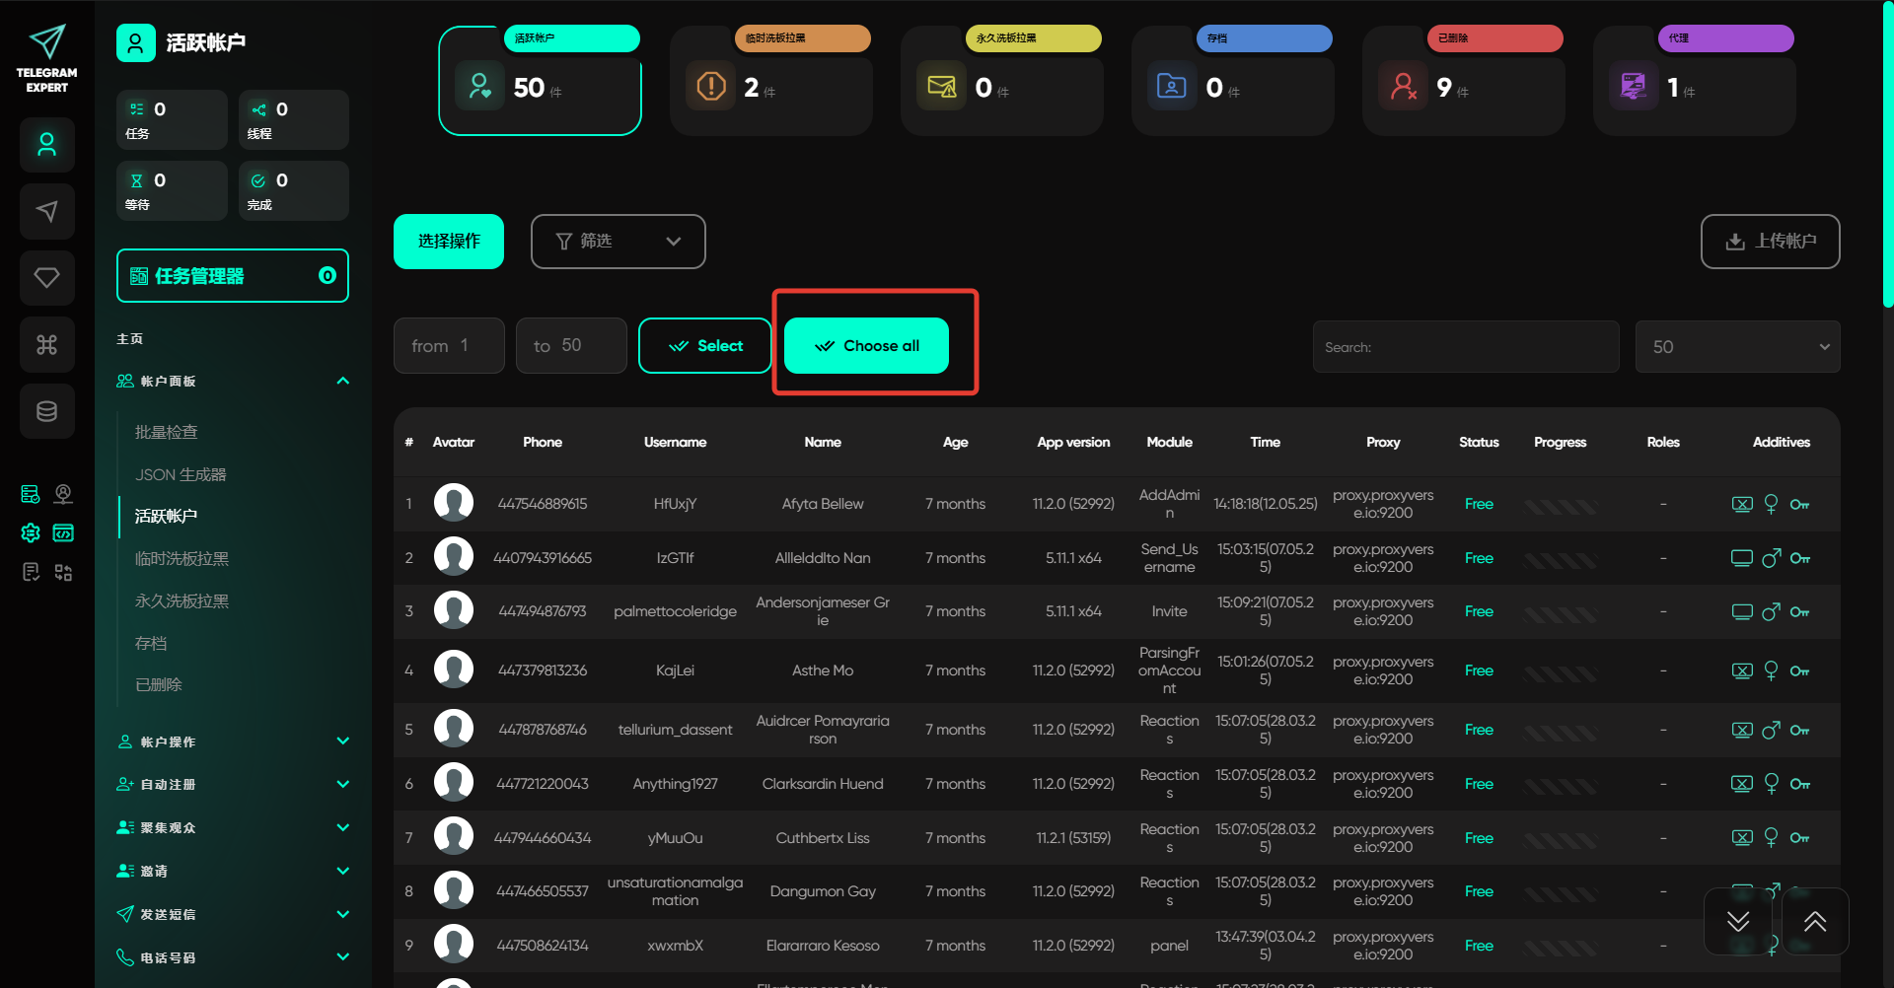Click the 选择操作 button
Screen dimensions: 1894x988
449,242
